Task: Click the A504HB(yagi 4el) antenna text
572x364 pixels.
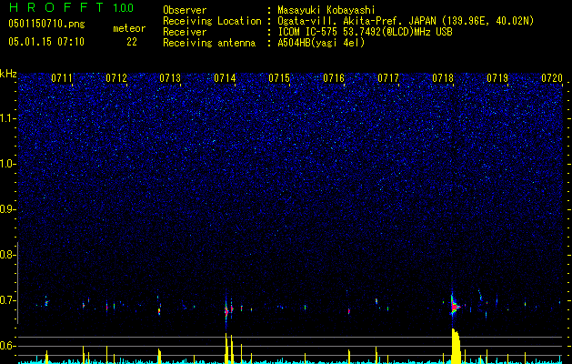Action: click(321, 43)
